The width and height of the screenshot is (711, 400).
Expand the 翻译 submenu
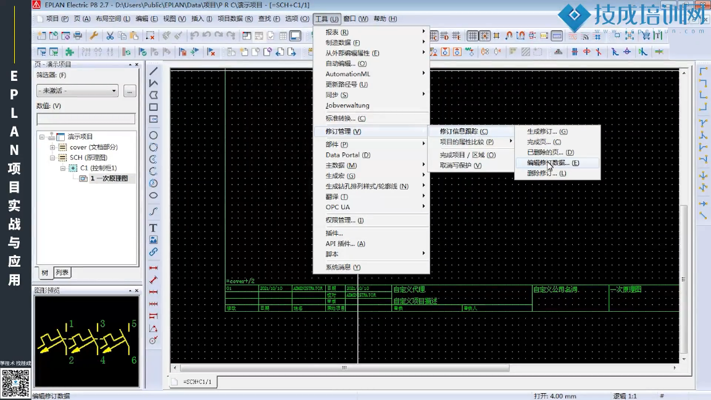pyautogui.click(x=372, y=197)
